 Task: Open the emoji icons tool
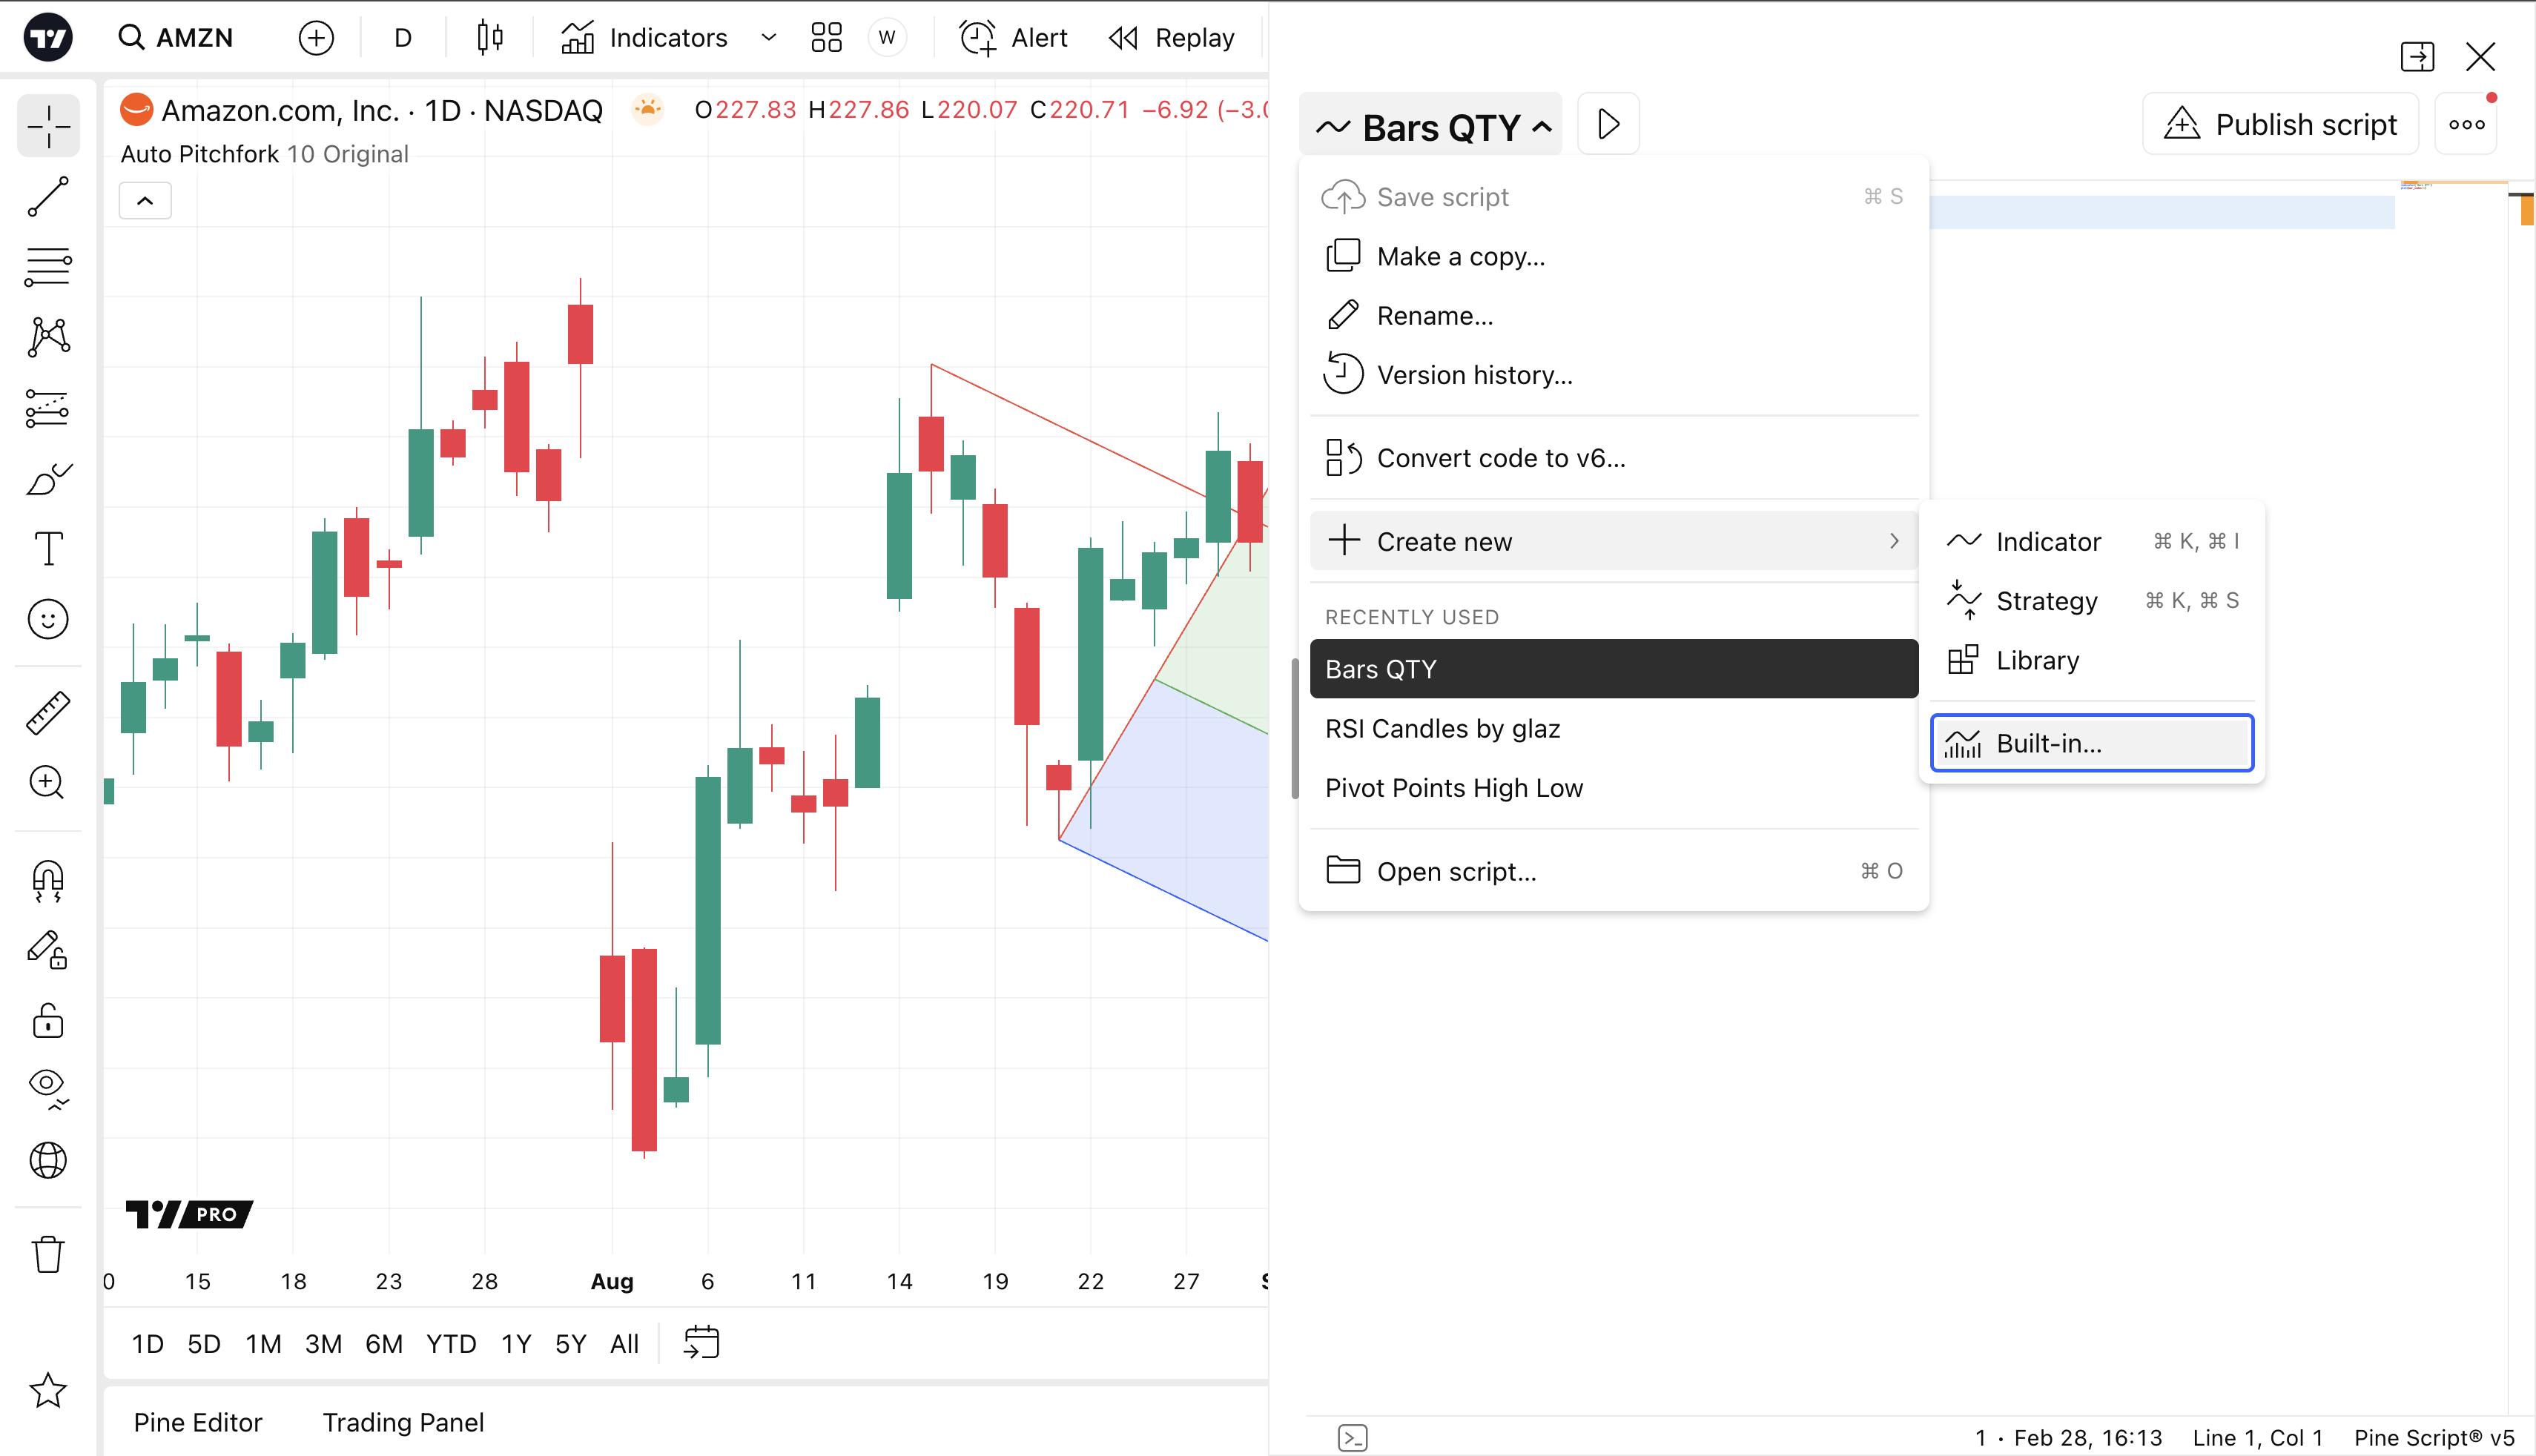pos(48,619)
